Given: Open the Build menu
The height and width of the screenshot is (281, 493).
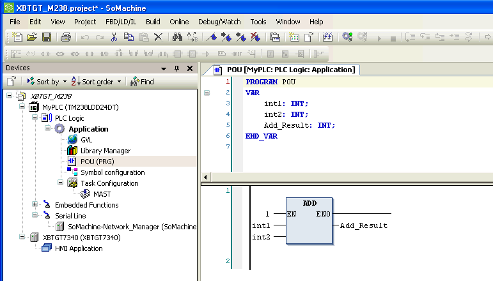Looking at the screenshot, I should click(153, 22).
